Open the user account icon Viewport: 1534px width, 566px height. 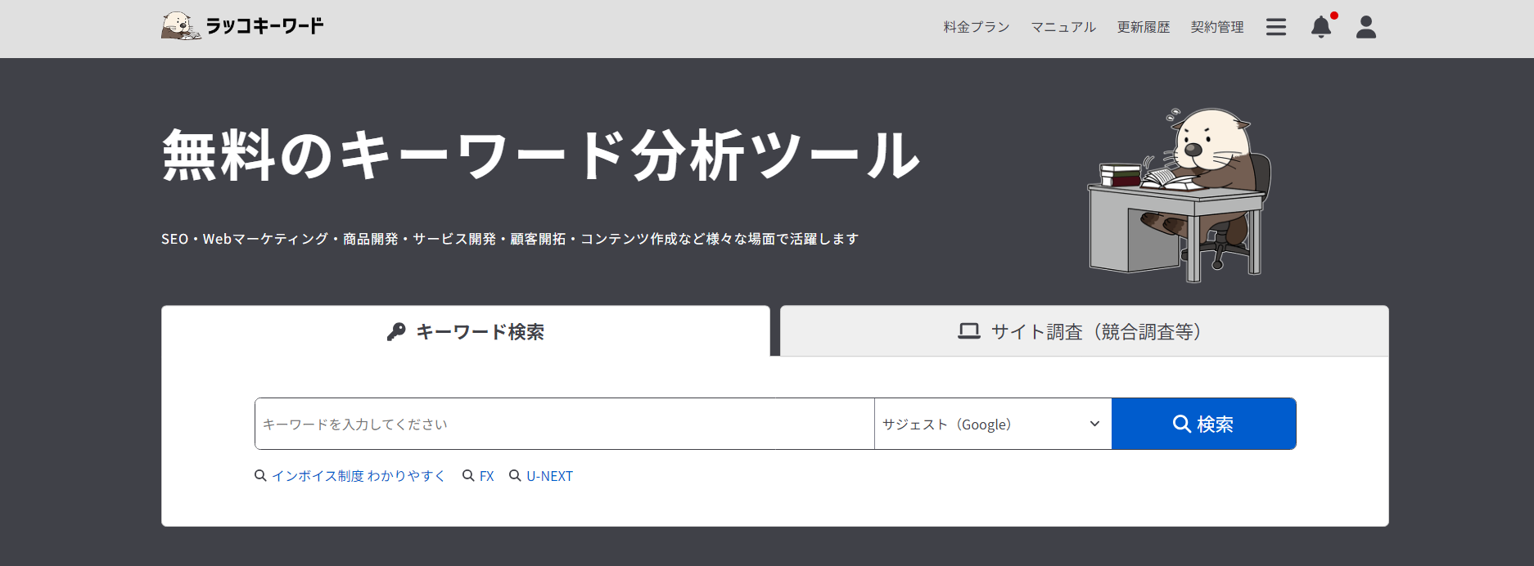(1365, 27)
